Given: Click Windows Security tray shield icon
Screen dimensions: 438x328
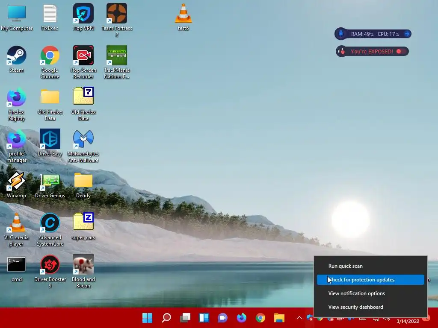Looking at the screenshot, I should [310, 318].
